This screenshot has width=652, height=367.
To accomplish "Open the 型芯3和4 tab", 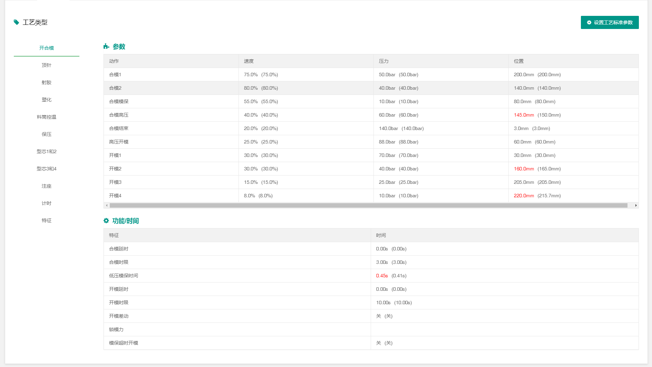I will click(47, 169).
